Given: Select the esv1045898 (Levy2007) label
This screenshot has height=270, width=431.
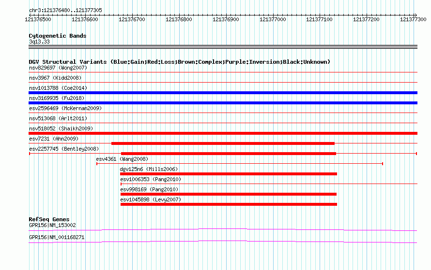Looking at the screenshot, I should tap(151, 199).
